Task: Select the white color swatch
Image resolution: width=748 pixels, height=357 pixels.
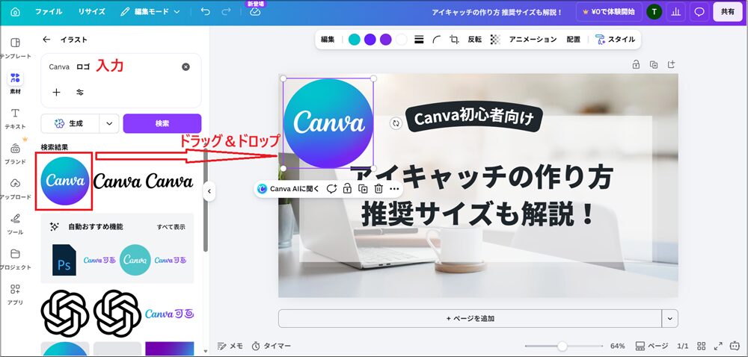Action: [401, 40]
